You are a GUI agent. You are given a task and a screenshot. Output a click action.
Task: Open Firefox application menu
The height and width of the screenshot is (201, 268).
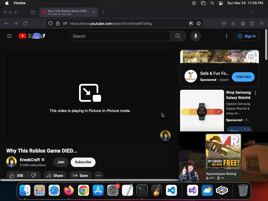[262, 23]
